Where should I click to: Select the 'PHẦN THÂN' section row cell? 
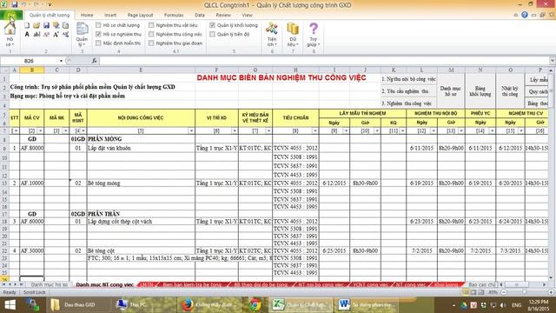pos(141,214)
